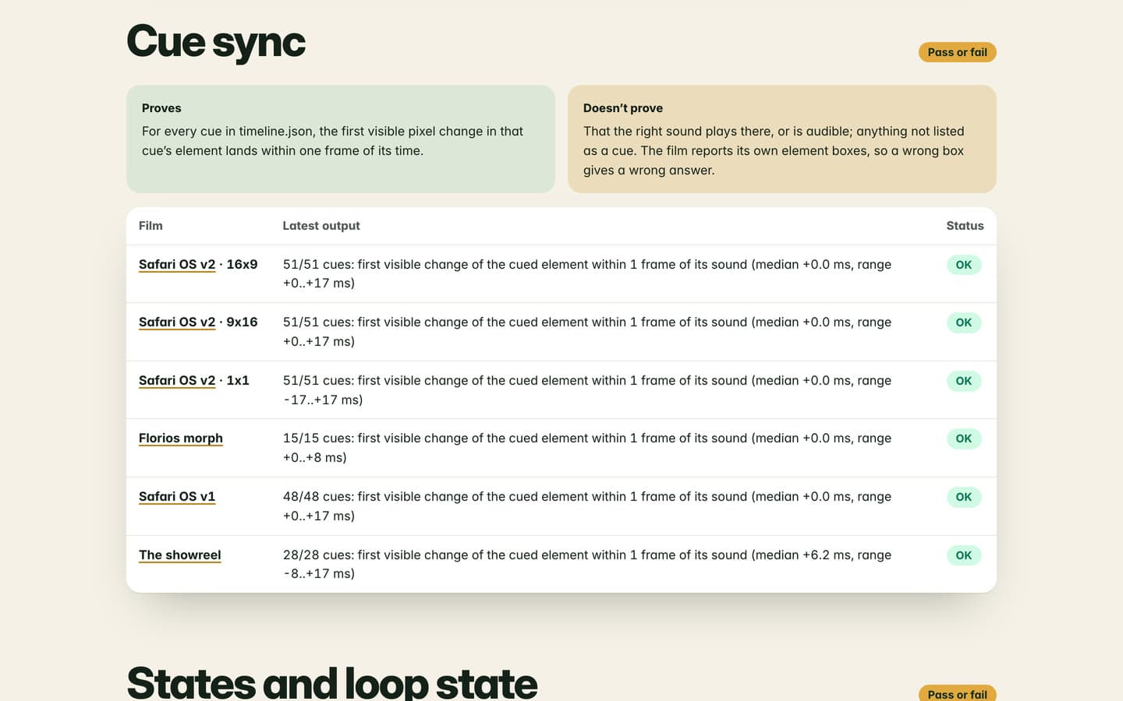Click the Latest output column header
The height and width of the screenshot is (701, 1123).
pos(321,226)
